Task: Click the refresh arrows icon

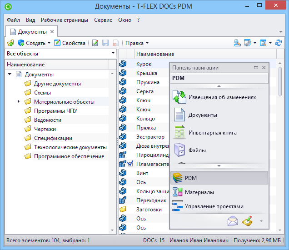Action: pos(278,43)
